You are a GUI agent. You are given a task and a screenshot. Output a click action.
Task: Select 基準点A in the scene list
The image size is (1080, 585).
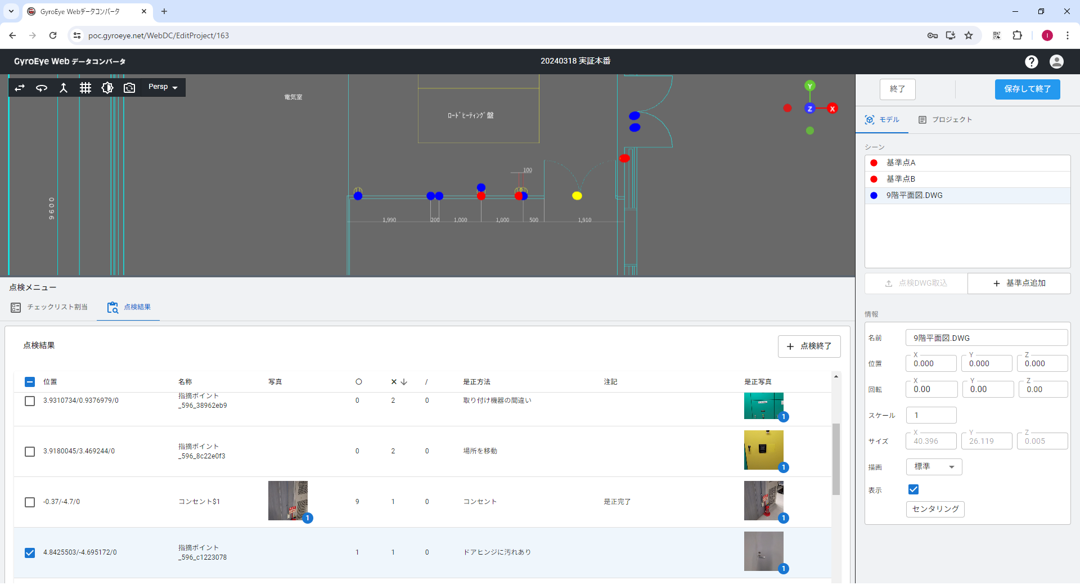[967, 163]
